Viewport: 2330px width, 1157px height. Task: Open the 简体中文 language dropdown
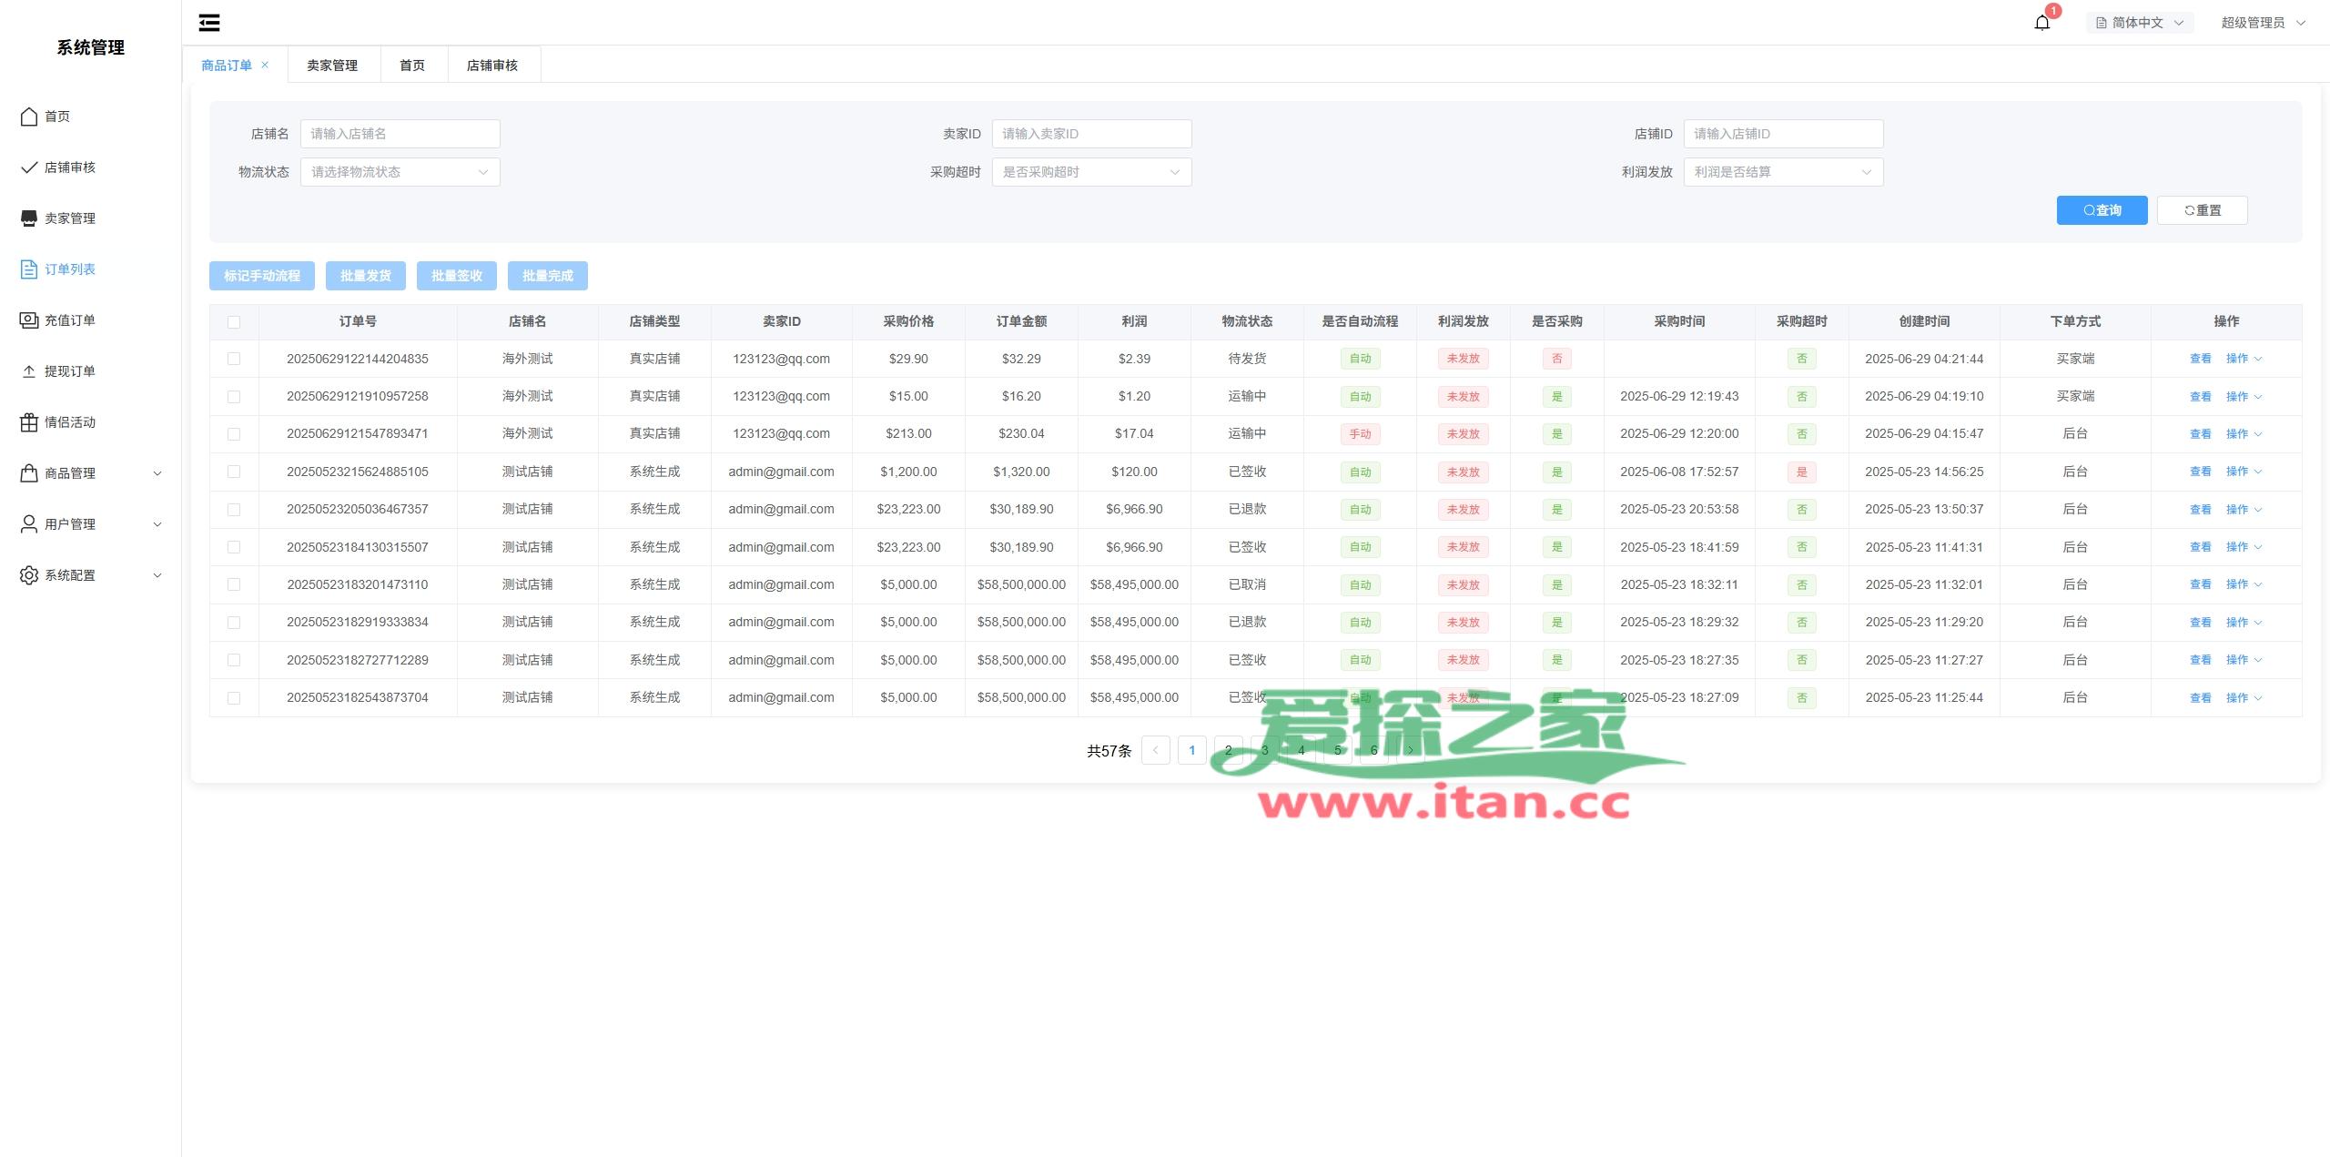click(2140, 23)
